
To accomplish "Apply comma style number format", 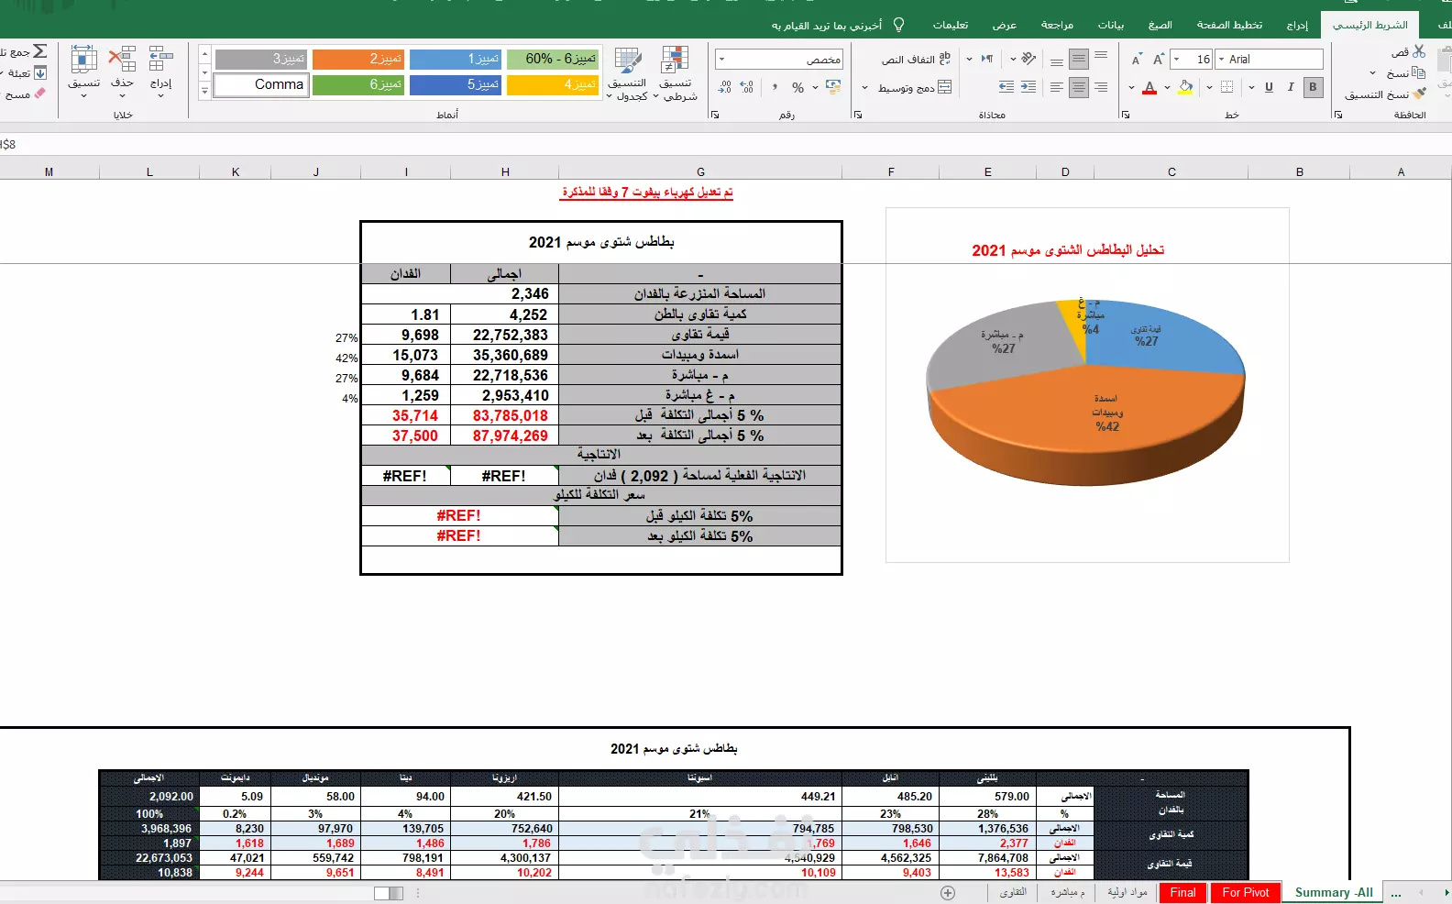I will pos(775,87).
